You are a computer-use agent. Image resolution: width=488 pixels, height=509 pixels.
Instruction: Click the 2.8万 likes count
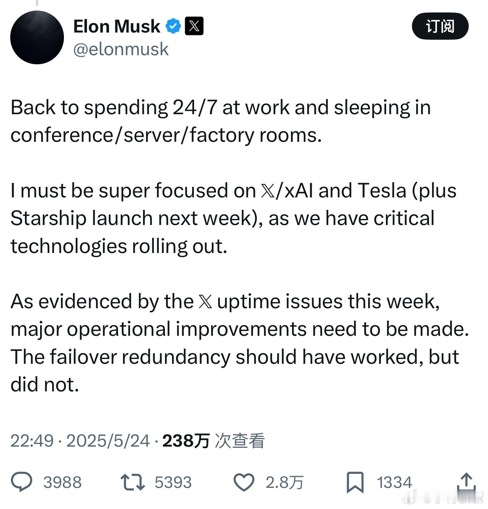[284, 483]
